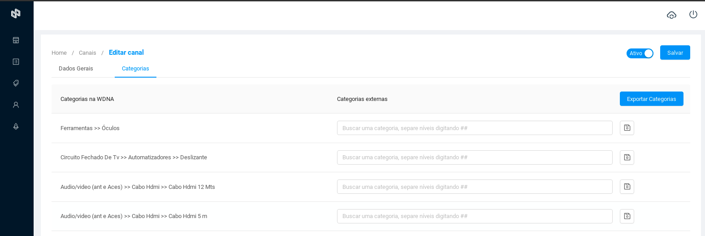Focus external category field for Cabo Hdmi 12 Mts

[475, 187]
